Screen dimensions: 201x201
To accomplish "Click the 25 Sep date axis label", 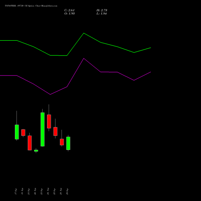I will pos(54,191).
